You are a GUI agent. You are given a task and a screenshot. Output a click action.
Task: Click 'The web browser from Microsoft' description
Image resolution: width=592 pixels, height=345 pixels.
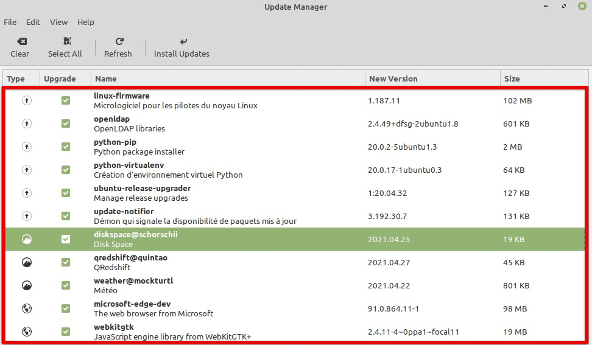point(153,314)
